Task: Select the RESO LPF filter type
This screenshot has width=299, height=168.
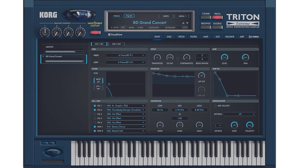Action: point(98,80)
